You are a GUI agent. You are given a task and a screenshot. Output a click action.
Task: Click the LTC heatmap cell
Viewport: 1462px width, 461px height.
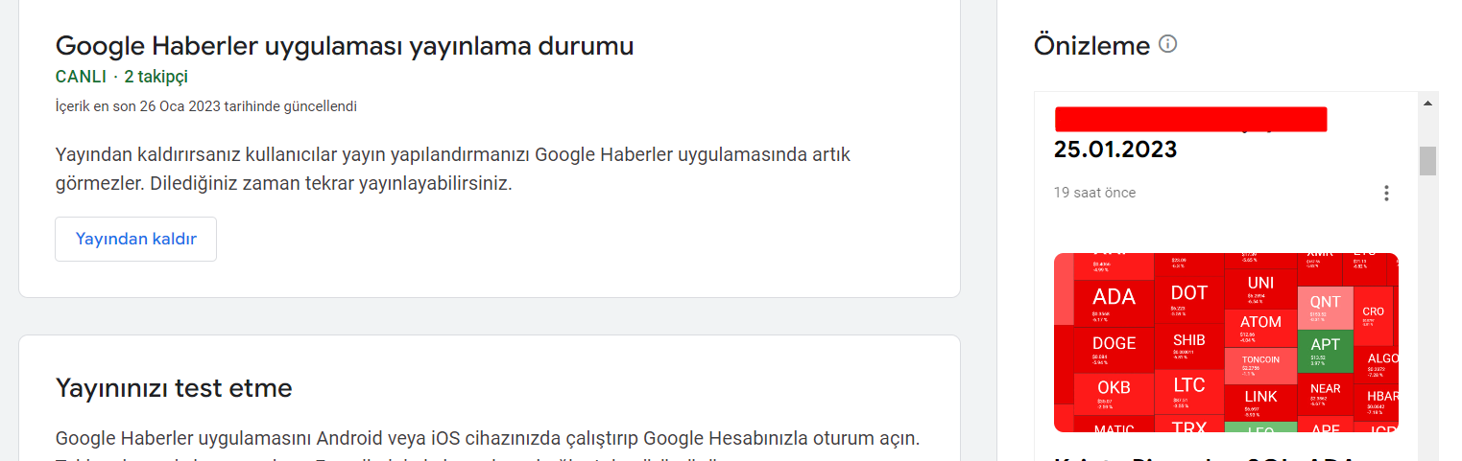[x=1189, y=390]
